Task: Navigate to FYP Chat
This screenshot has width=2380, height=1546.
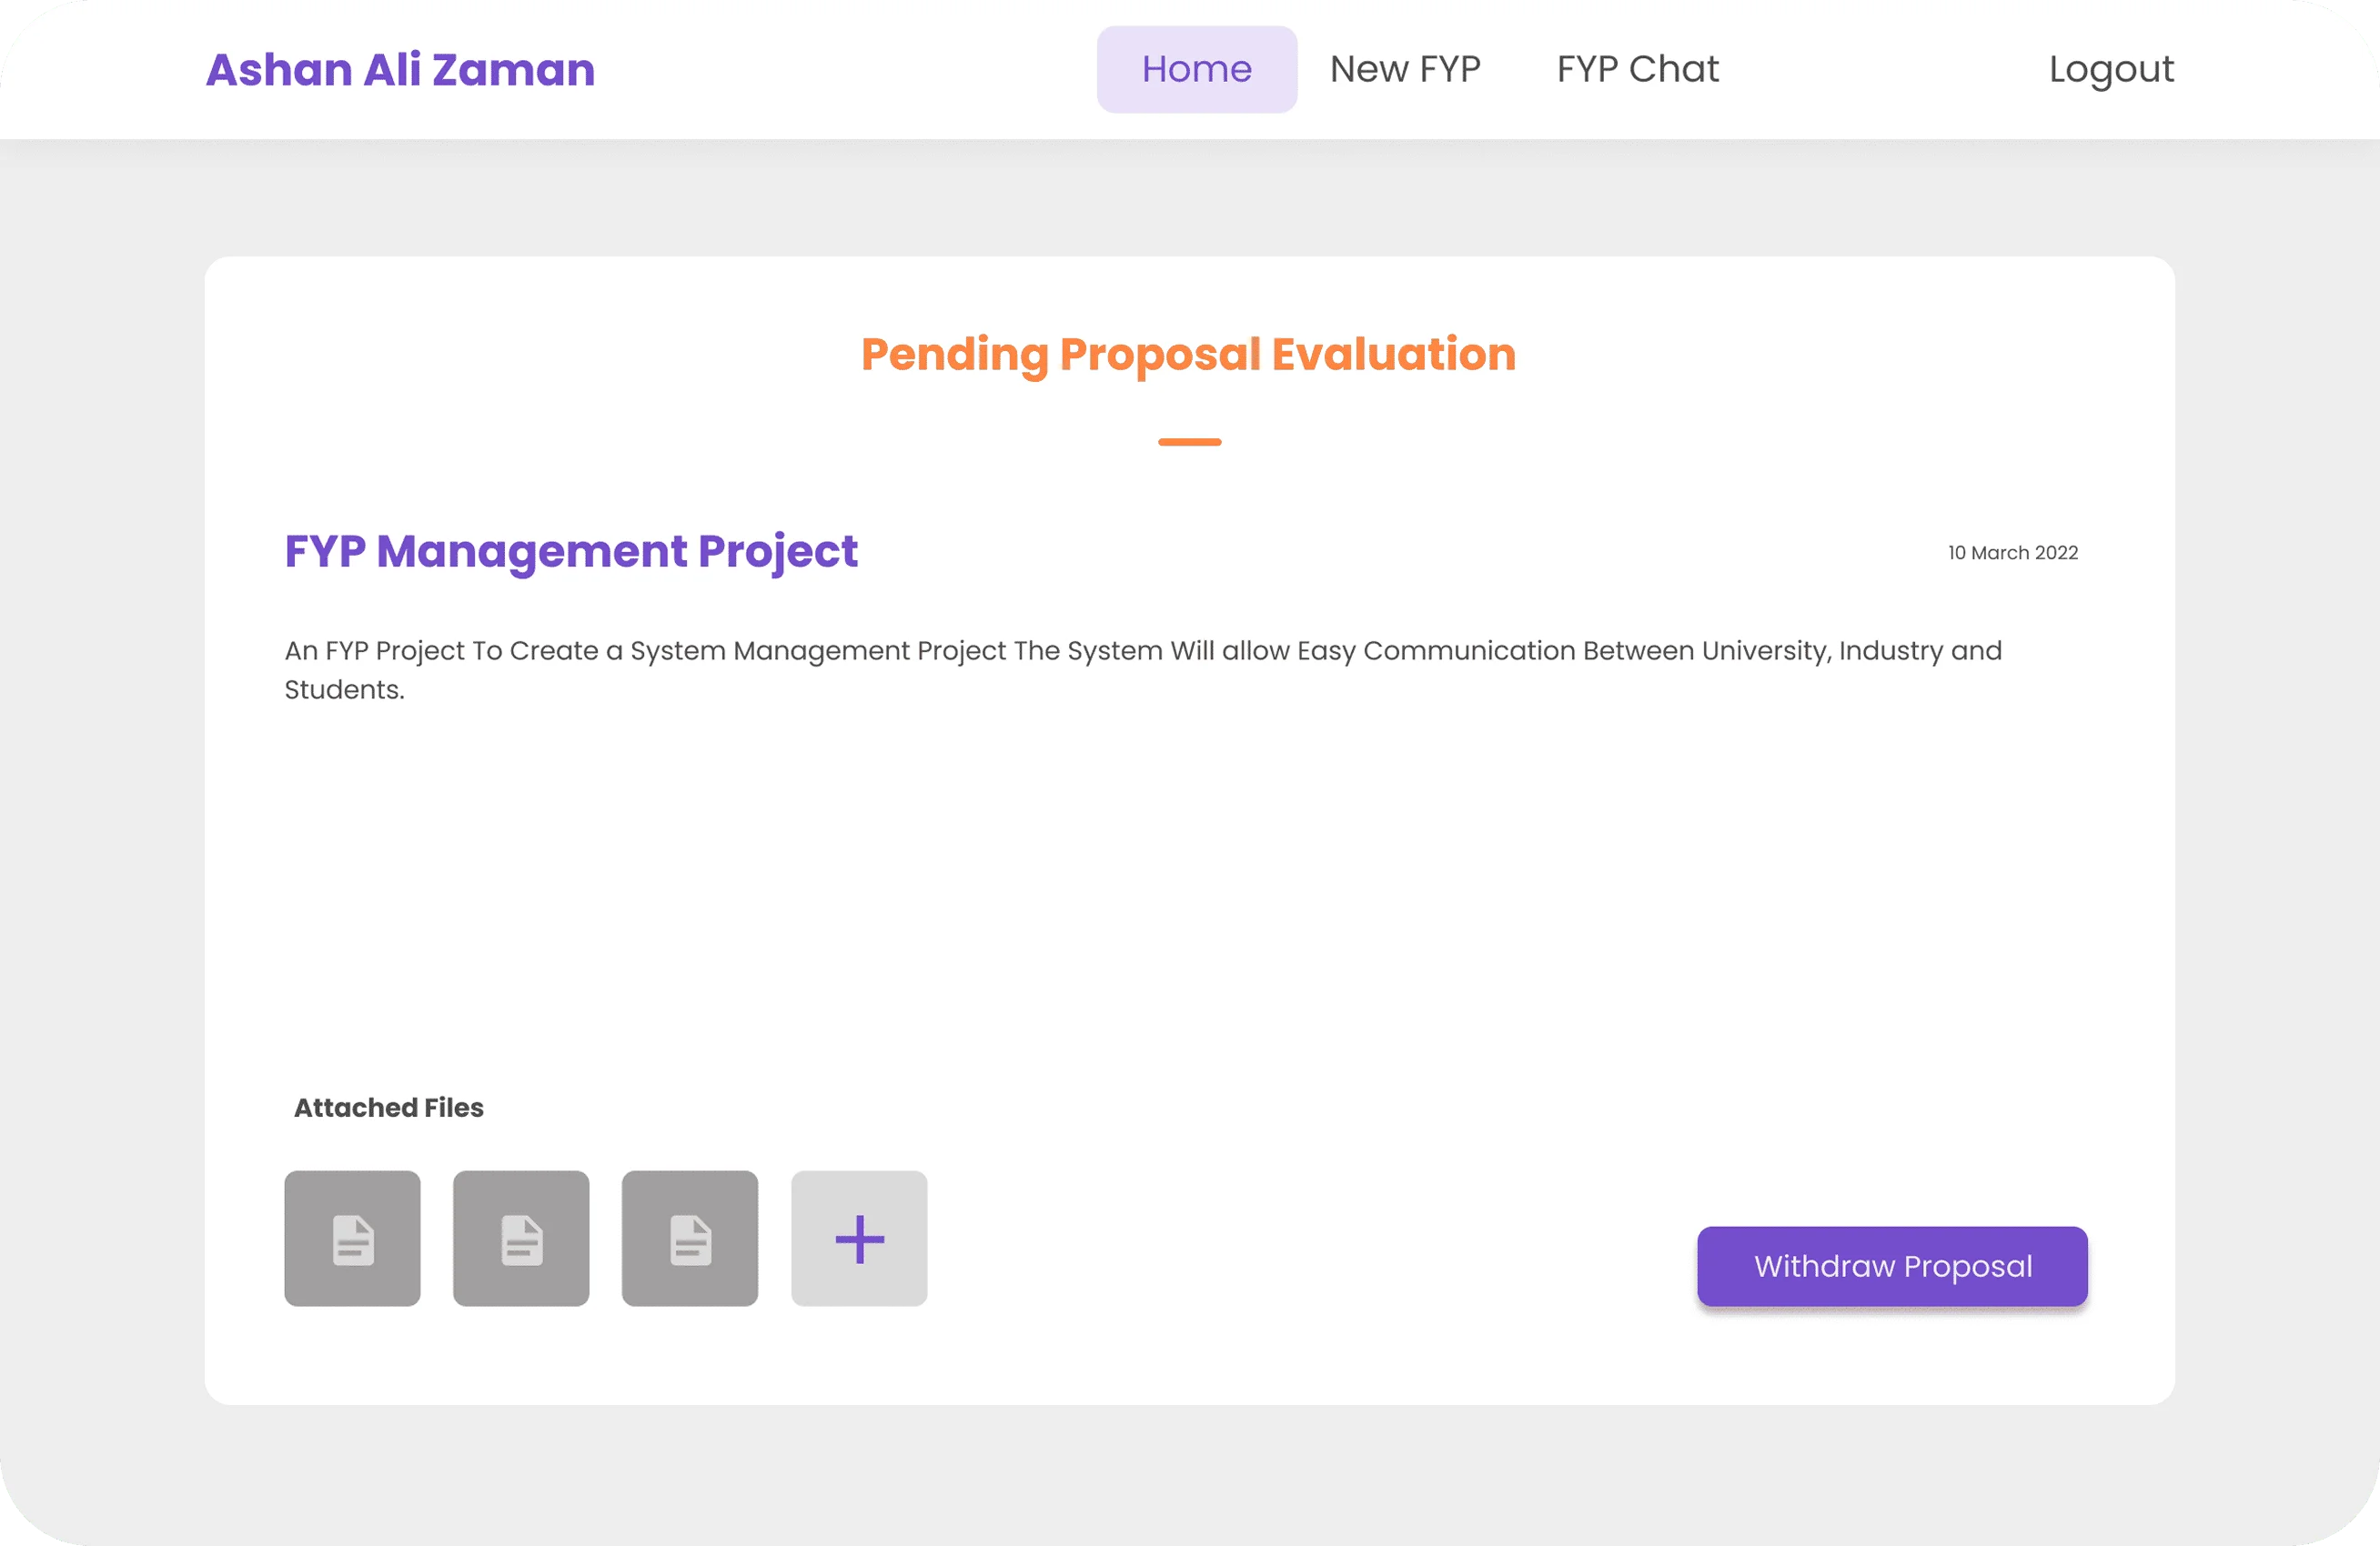Action: (1636, 69)
